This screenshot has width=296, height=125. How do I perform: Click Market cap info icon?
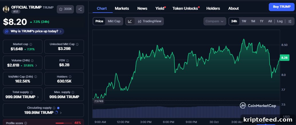click(31, 44)
